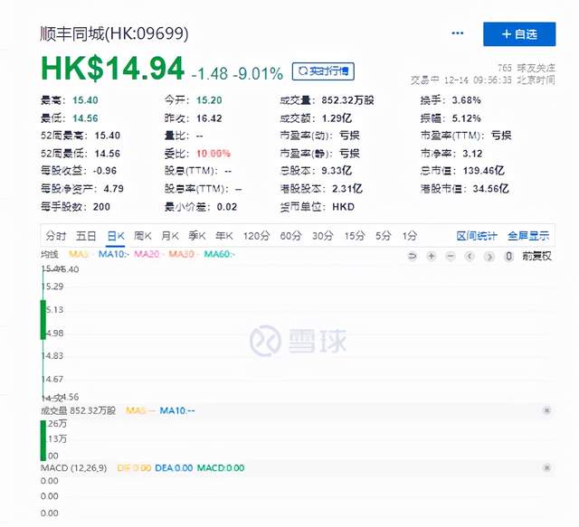Click the reset chart view icon
The width and height of the screenshot is (579, 527).
pyautogui.click(x=413, y=256)
